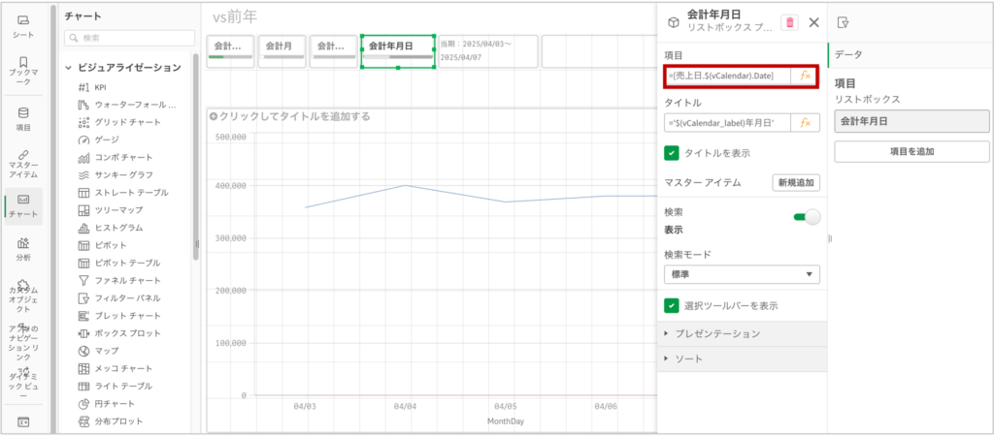
Task: Open the 検索モード 標準 dropdown
Action: tap(742, 275)
